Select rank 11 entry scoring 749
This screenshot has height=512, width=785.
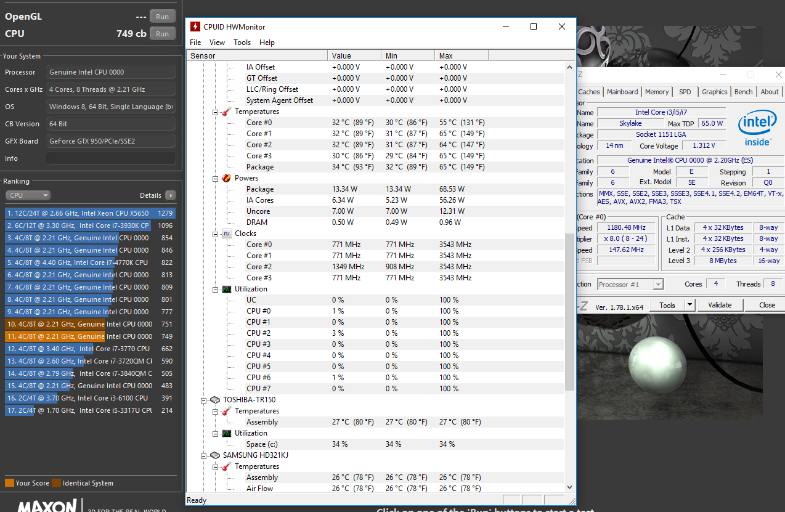click(90, 336)
